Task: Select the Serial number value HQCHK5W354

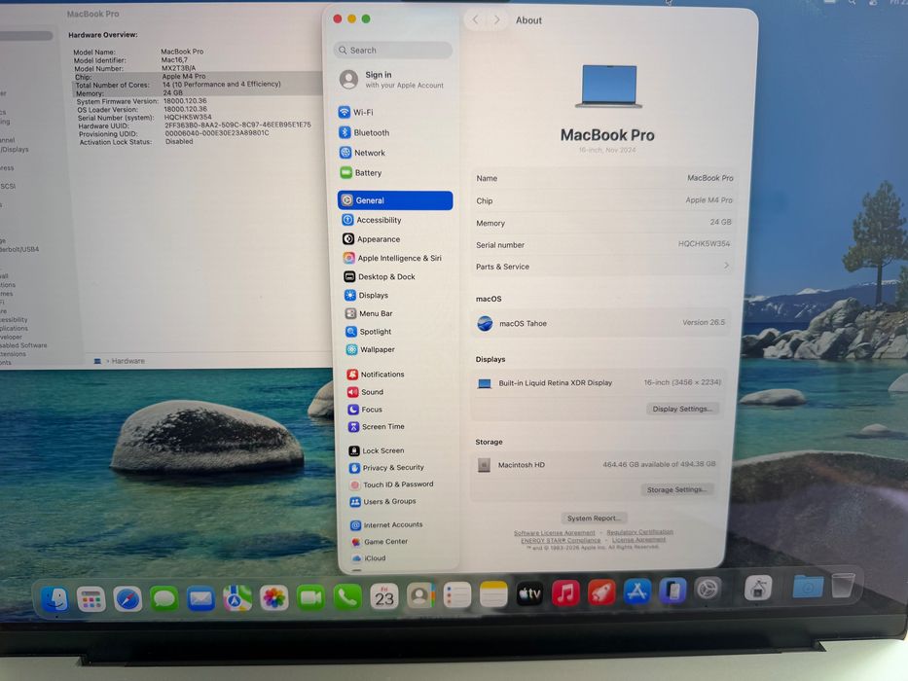Action: click(704, 244)
